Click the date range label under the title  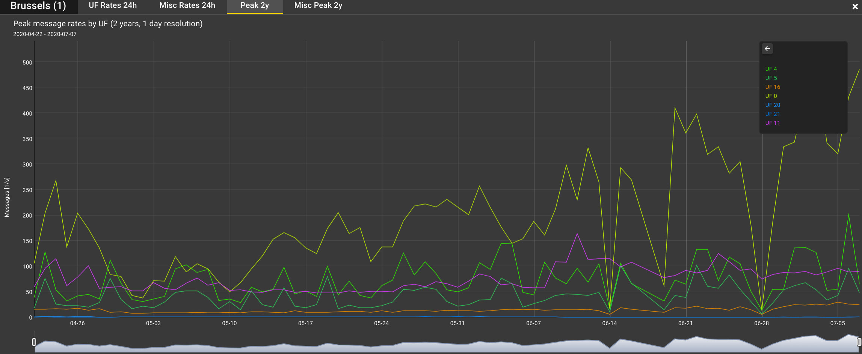[x=45, y=34]
